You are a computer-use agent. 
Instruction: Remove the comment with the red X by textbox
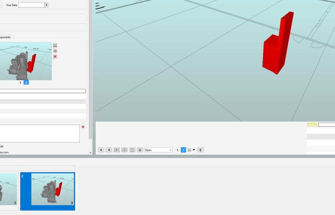pyautogui.click(x=83, y=127)
